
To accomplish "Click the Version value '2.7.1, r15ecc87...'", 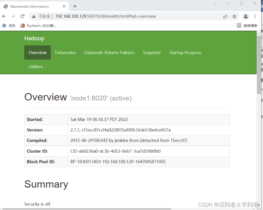I will pyautogui.click(x=120, y=130).
